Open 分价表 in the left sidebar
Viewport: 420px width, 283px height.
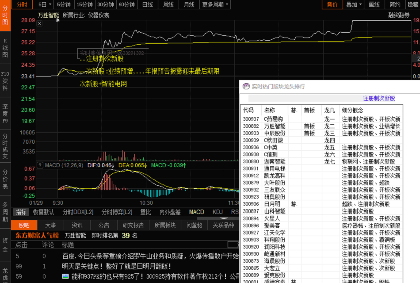click(x=5, y=179)
